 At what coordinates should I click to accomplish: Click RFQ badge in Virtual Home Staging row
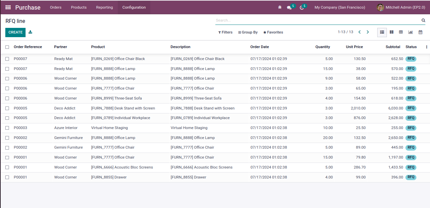pyautogui.click(x=411, y=128)
